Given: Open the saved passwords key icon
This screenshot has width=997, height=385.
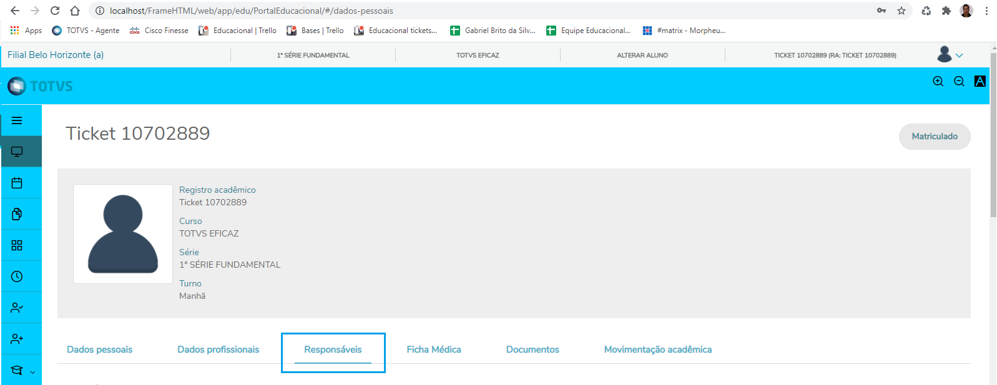Looking at the screenshot, I should pyautogui.click(x=882, y=11).
